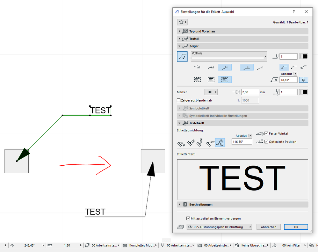Click the renovation filter icon in status bar
Image resolution: width=318 pixels, height=252 pixels.
(x=274, y=245)
